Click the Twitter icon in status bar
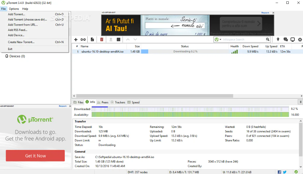Image resolution: width=303 pixels, height=174 pixels. pyautogui.click(x=285, y=172)
